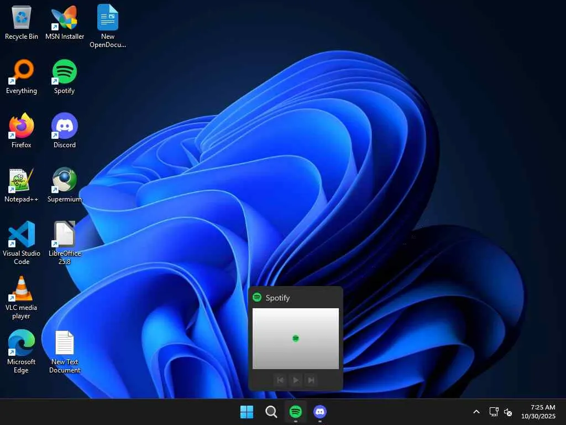Select the New OpenDocument file icon
The height and width of the screenshot is (425, 566).
point(108,27)
